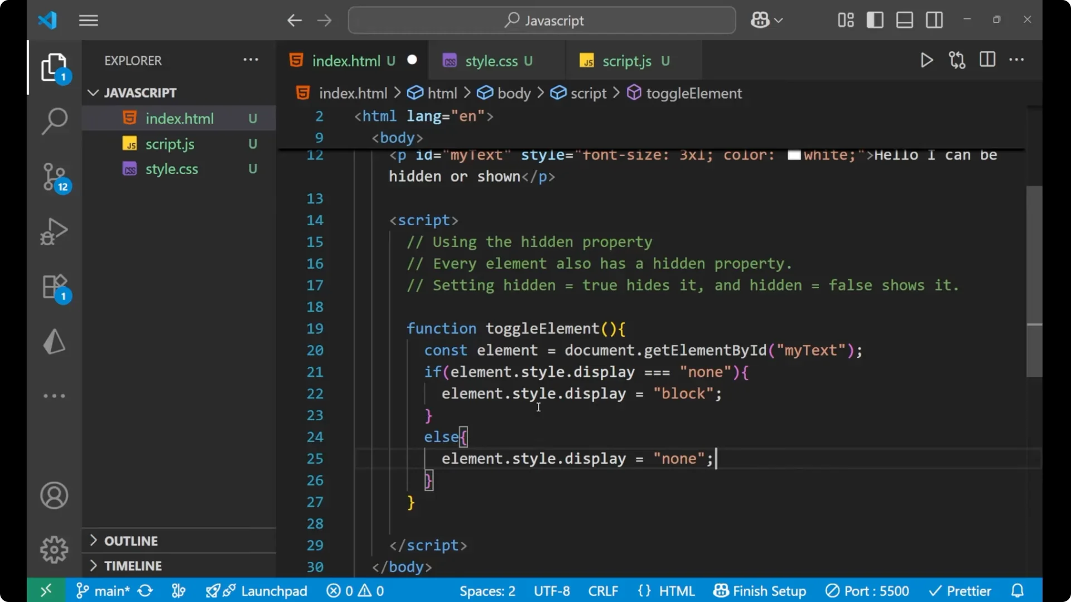1071x602 pixels.
Task: Open the Accounts icon in the activity bar
Action: (54, 496)
